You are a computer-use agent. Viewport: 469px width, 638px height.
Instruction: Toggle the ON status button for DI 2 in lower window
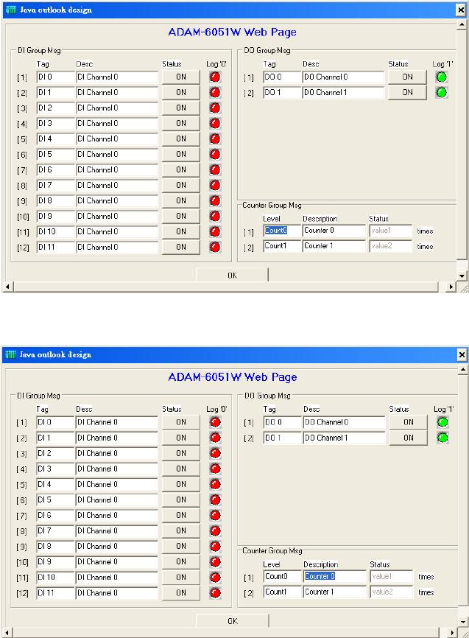[x=181, y=453]
